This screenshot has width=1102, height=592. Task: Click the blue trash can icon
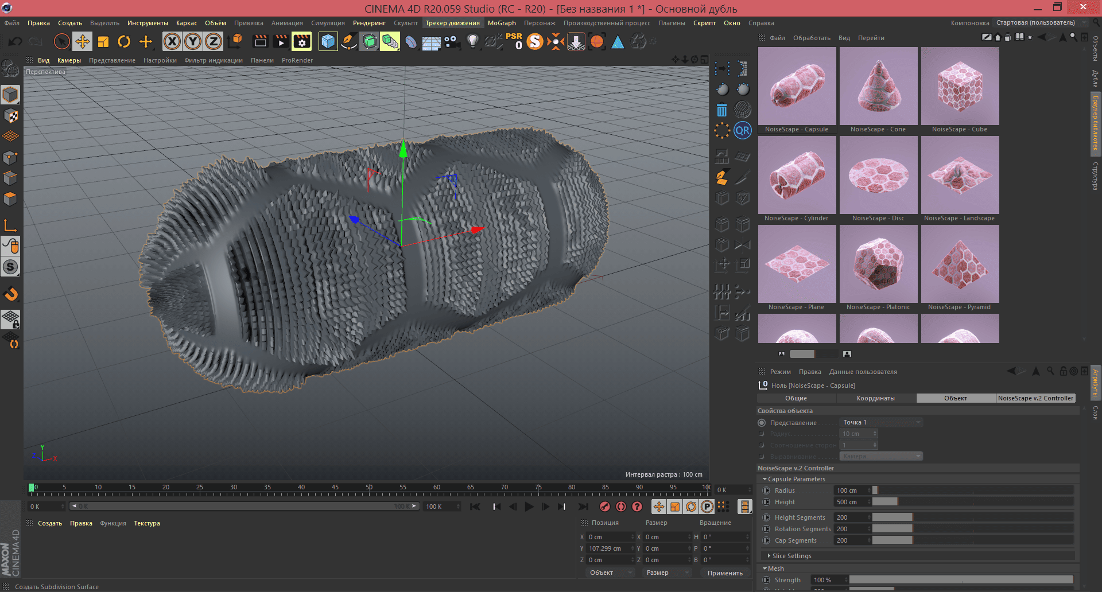click(x=722, y=110)
